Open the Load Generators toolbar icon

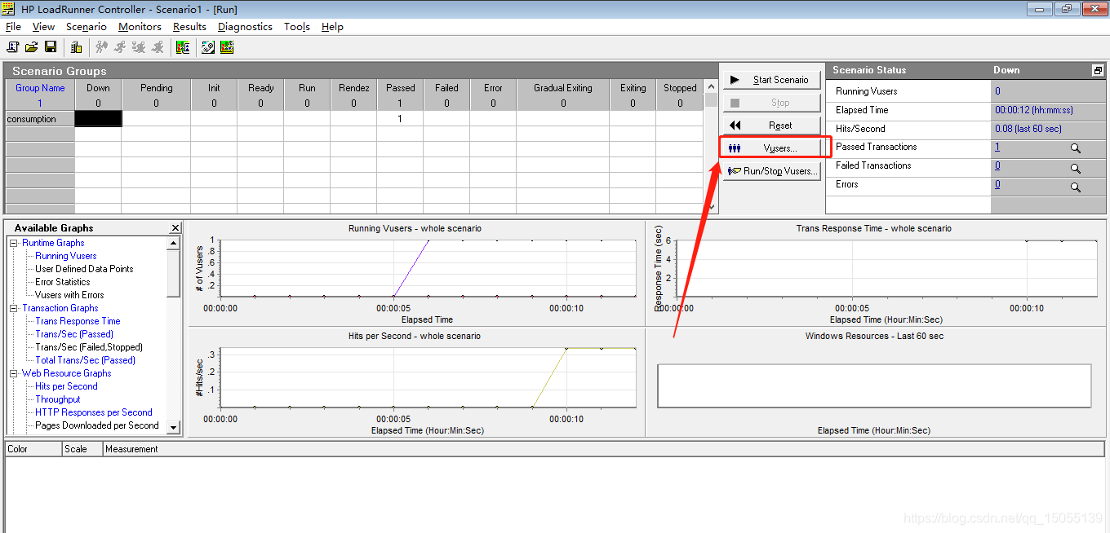coord(76,47)
